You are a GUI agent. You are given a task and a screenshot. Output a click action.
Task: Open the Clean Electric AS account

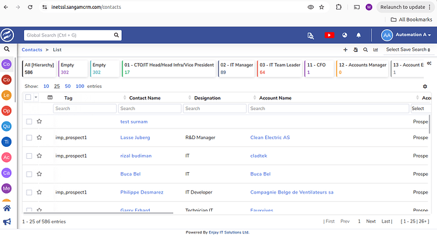click(270, 137)
